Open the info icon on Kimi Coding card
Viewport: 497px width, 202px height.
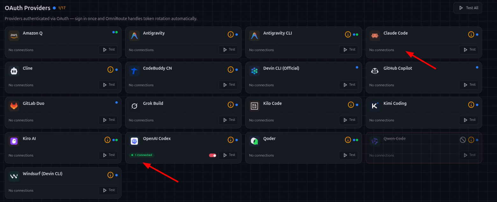pos(471,105)
